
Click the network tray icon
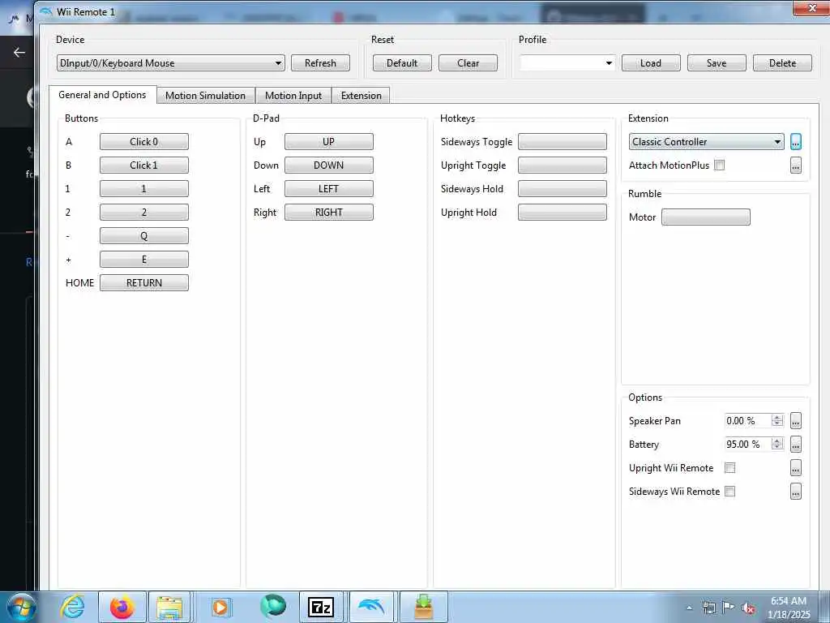click(x=708, y=608)
